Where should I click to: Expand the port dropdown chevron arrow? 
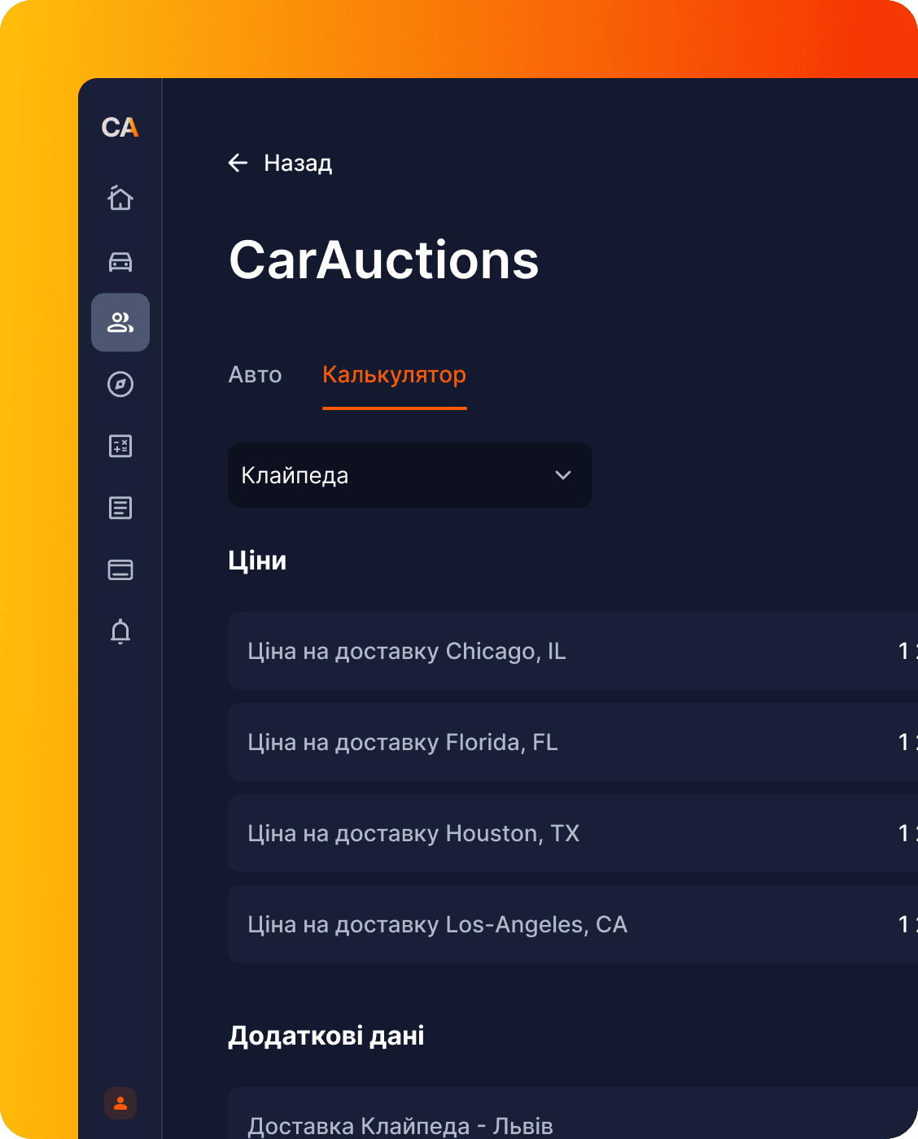[x=563, y=475]
